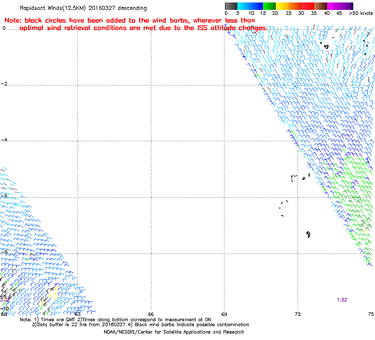Click the green 15-20 knots color segment

click(269, 6)
